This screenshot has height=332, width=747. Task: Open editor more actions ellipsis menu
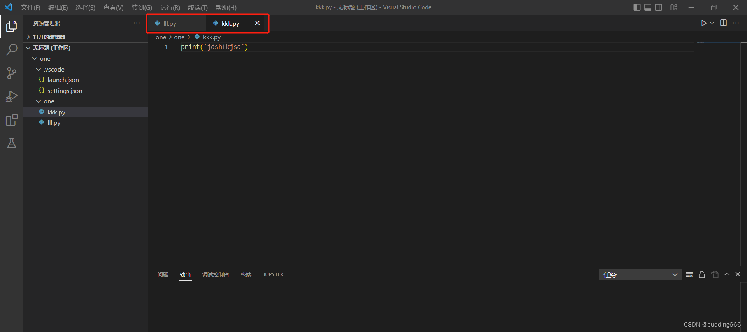(736, 23)
